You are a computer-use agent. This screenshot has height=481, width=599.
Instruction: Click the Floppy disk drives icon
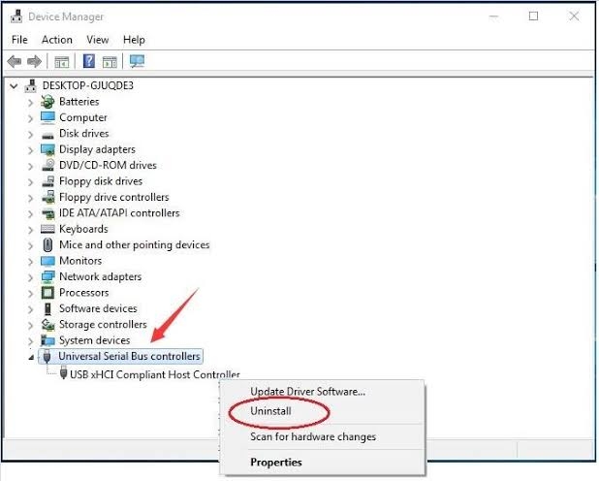click(47, 181)
